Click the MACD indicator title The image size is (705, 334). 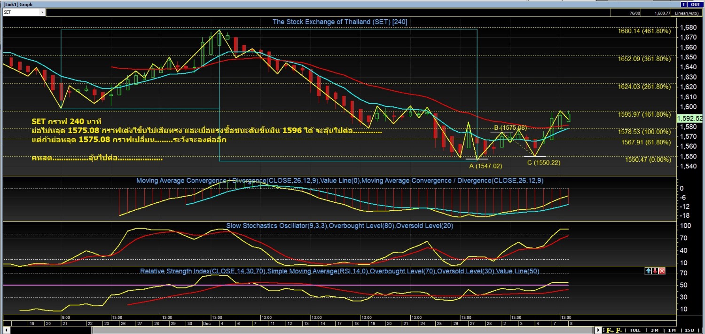pyautogui.click(x=340, y=180)
